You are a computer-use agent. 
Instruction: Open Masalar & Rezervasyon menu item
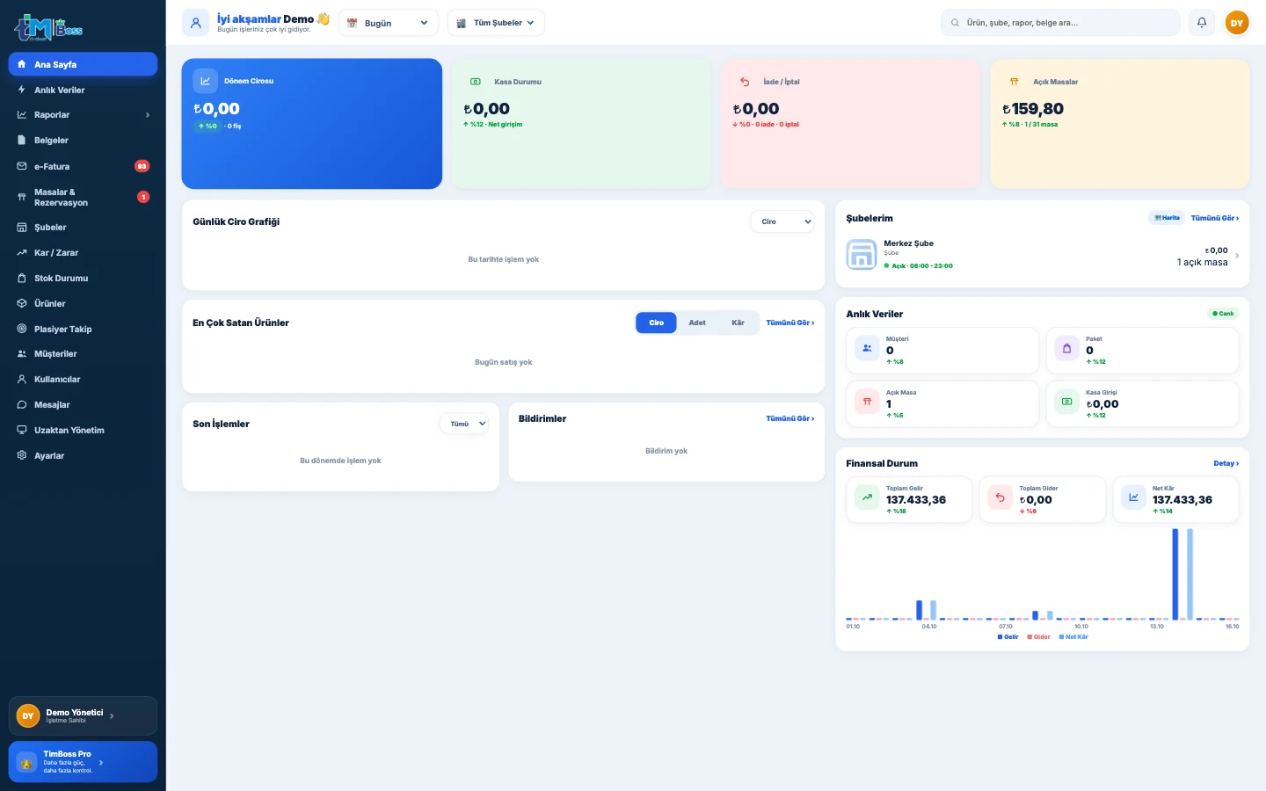click(83, 197)
